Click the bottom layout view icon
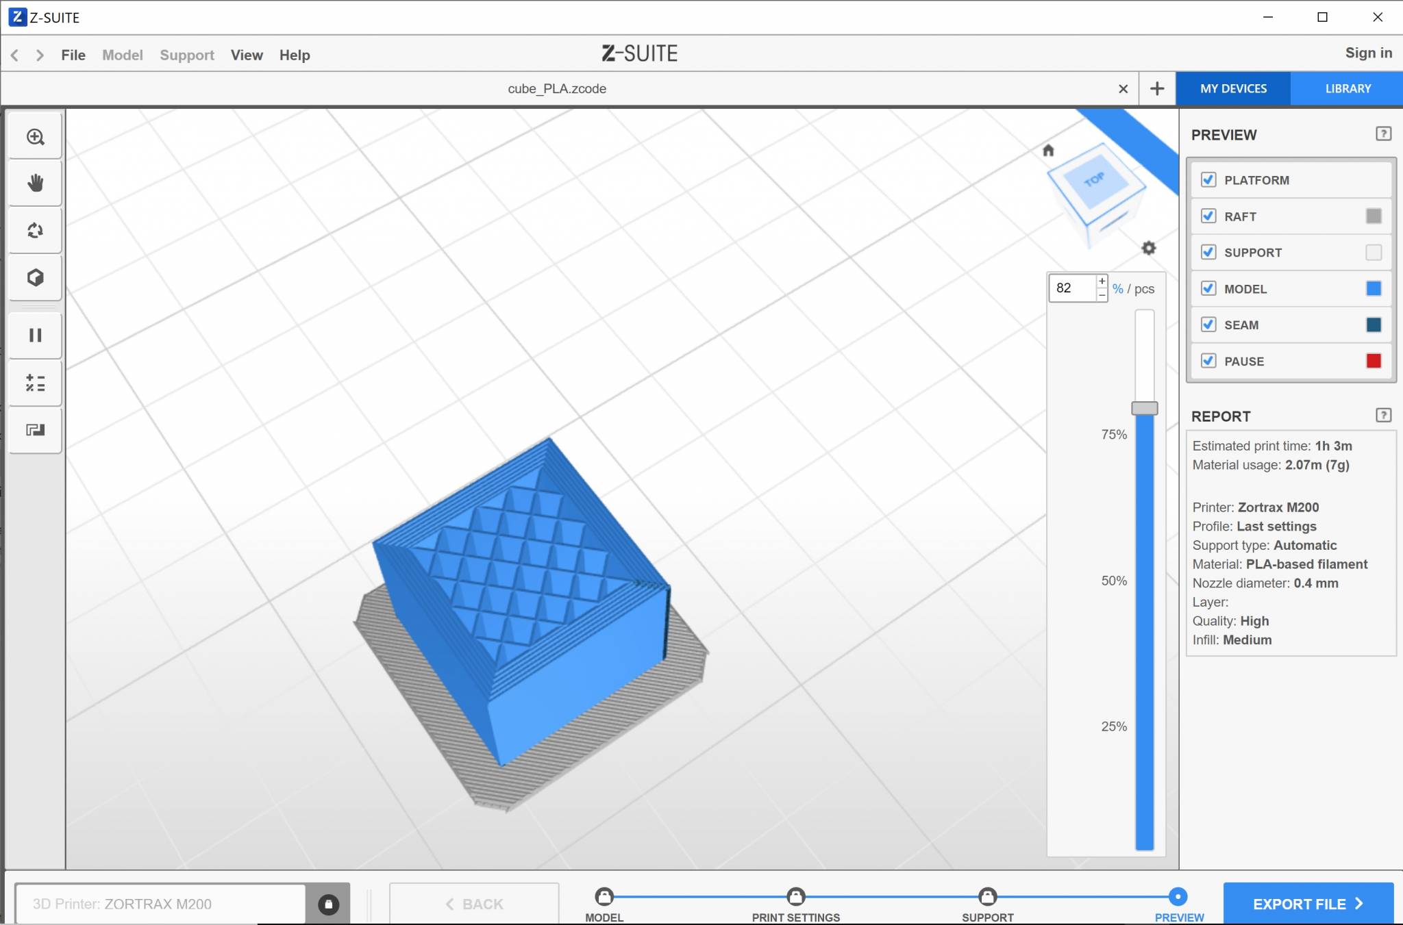This screenshot has height=925, width=1403. point(36,430)
